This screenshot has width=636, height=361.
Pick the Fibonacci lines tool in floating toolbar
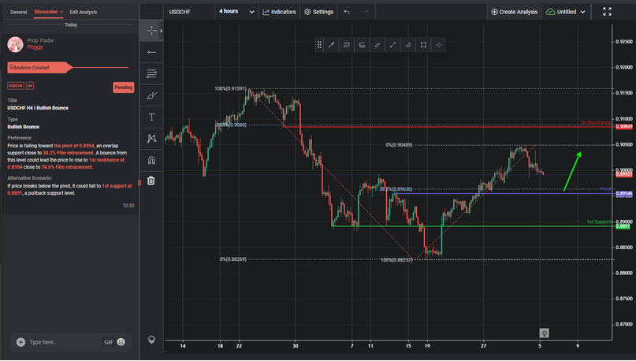347,45
